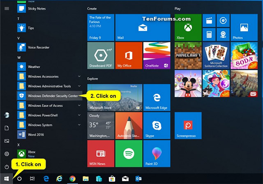263x184 pixels.
Task: Open the Mail tile
Action: pos(143,28)
